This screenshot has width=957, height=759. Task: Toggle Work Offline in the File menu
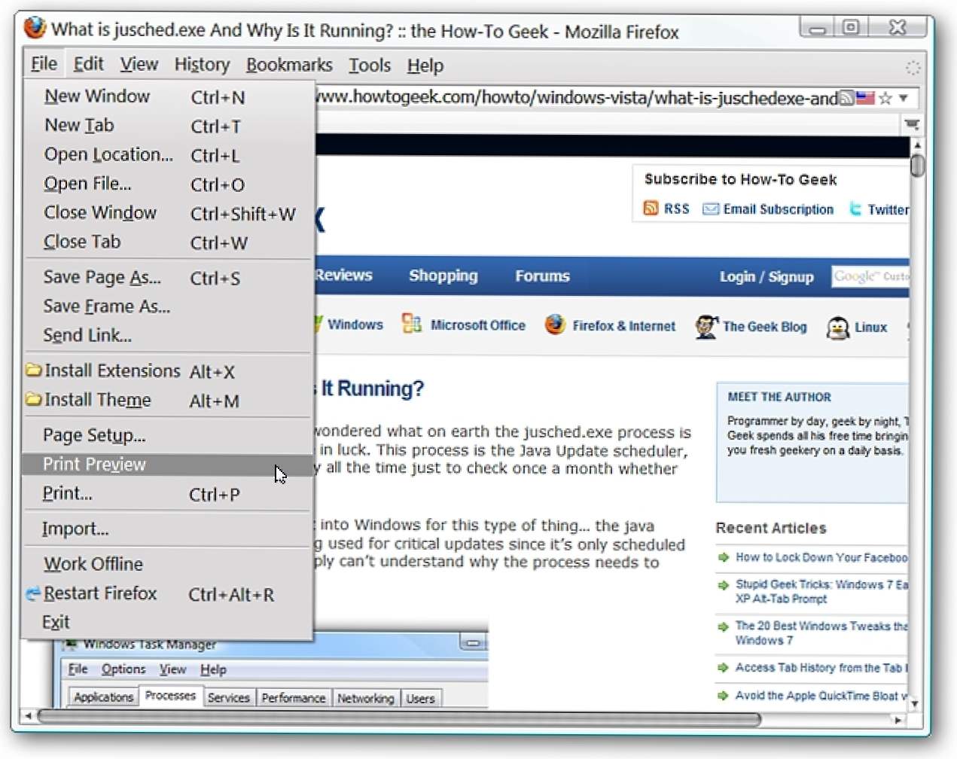click(93, 564)
